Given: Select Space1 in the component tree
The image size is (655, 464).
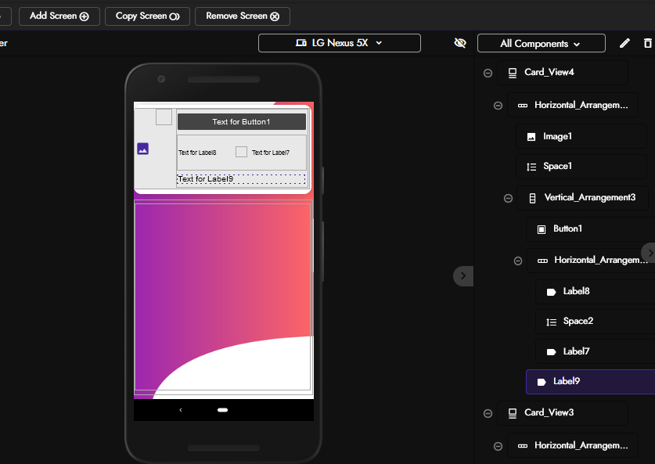Looking at the screenshot, I should coord(557,166).
